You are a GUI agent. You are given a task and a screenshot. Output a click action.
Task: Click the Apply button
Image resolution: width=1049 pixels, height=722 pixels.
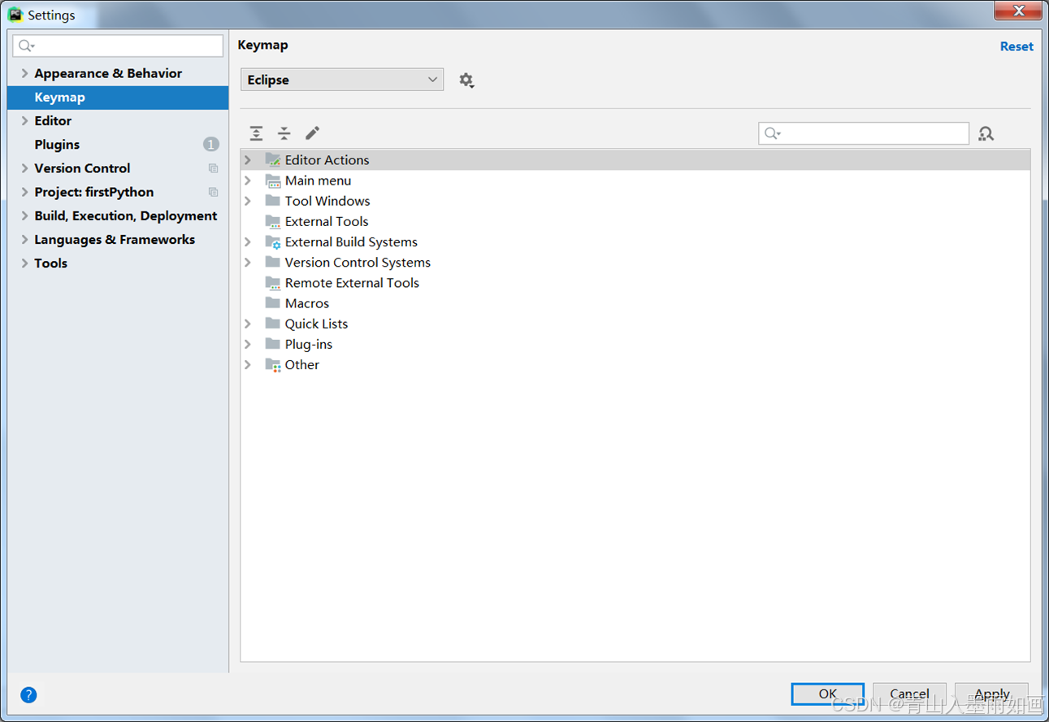click(x=991, y=694)
